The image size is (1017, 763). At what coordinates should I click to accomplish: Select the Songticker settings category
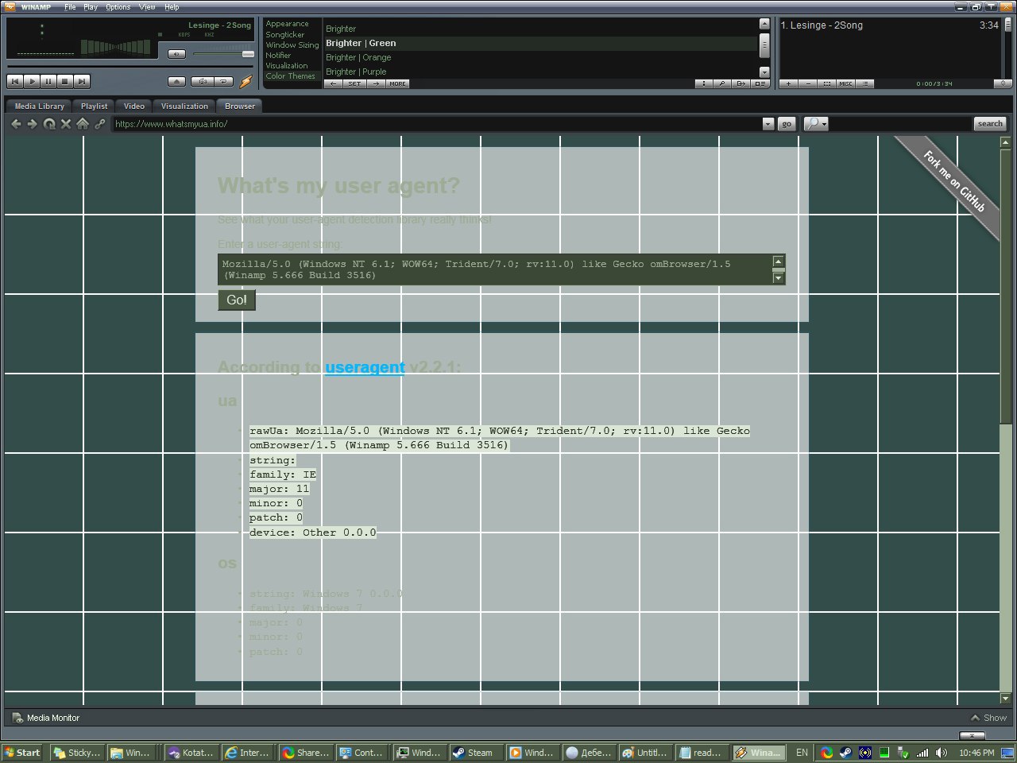click(x=284, y=34)
